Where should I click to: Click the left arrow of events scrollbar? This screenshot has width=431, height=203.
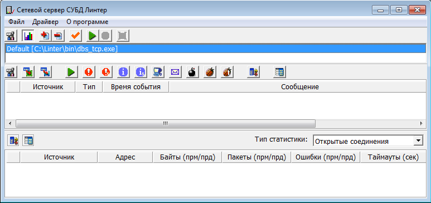(x=10, y=123)
